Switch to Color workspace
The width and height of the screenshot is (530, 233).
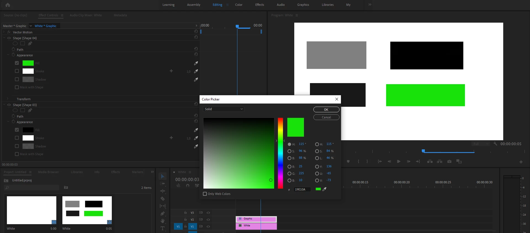(239, 5)
